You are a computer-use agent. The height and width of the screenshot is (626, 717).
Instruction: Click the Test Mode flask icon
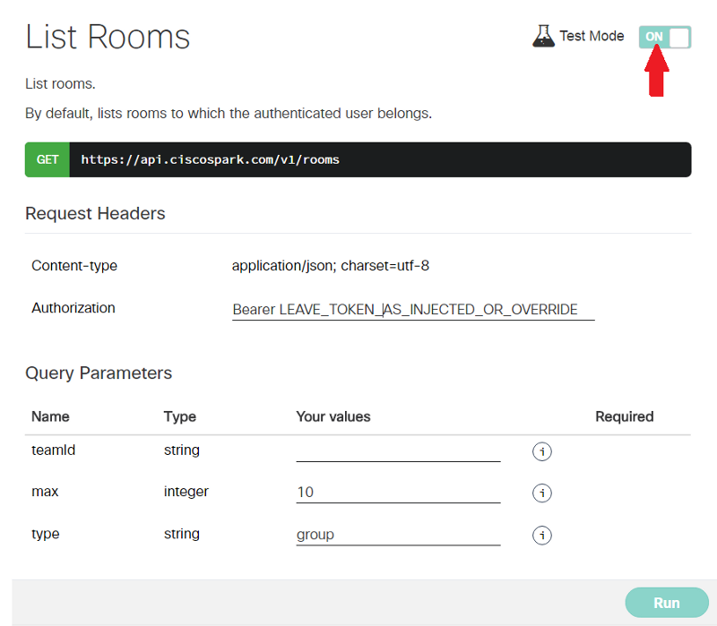click(x=543, y=36)
